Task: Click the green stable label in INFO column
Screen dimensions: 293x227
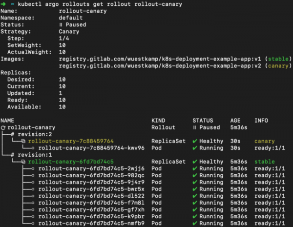Action: 264,161
